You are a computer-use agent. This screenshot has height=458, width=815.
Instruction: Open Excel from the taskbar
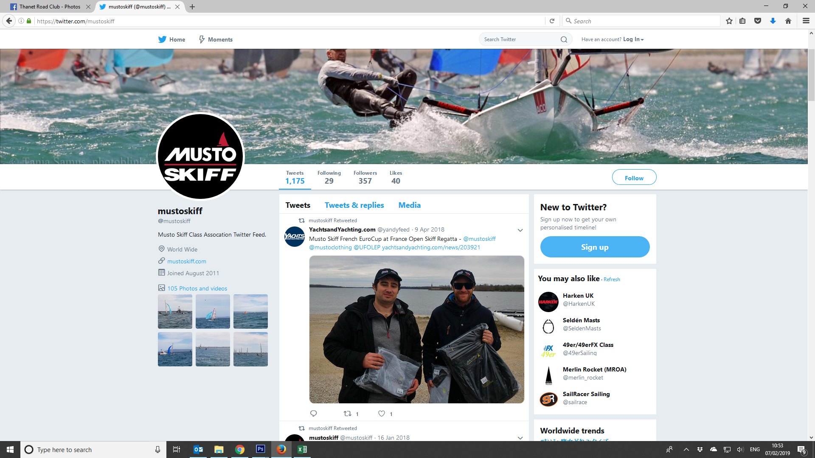tap(302, 450)
